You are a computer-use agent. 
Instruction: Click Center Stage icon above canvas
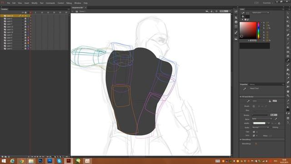tap(216, 11)
